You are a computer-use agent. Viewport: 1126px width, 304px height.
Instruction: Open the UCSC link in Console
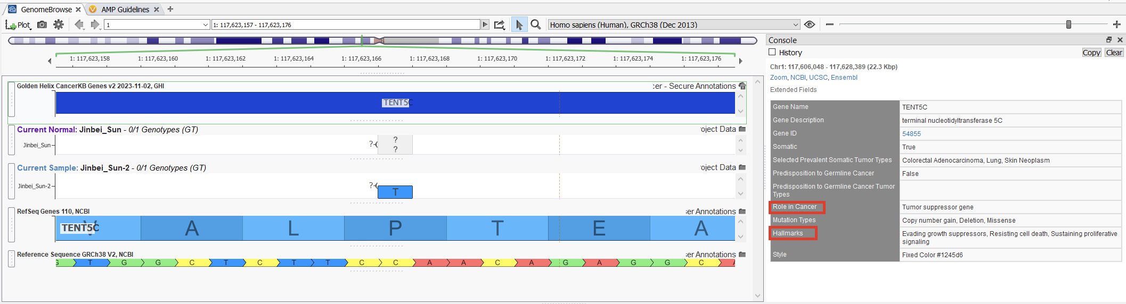pyautogui.click(x=818, y=78)
